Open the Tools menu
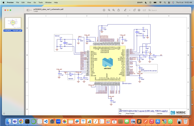 (x=40, y=2)
